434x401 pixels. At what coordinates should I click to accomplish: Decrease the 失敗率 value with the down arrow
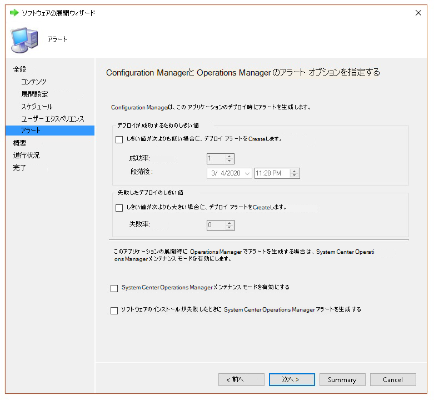[230, 228]
